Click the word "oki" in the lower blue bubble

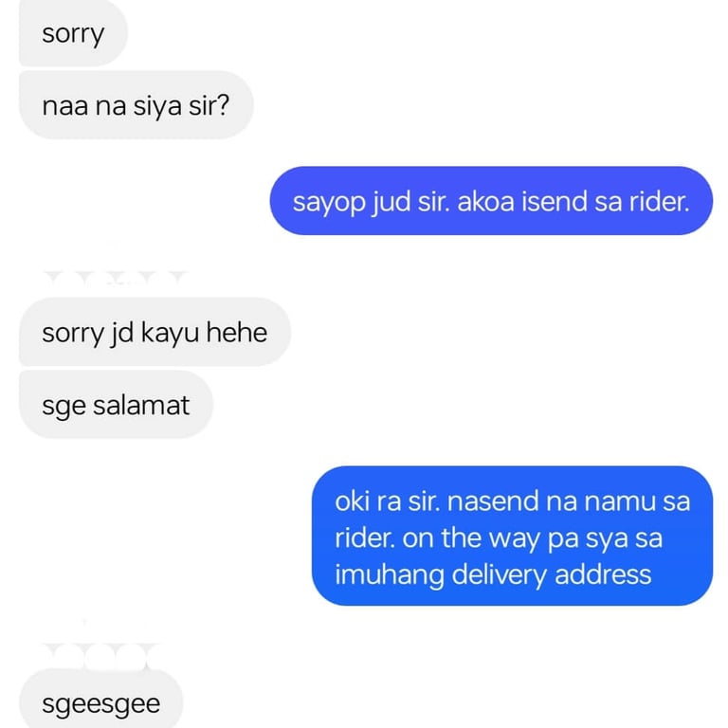click(x=352, y=501)
